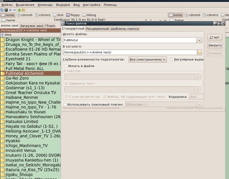Browse for a directory with the folder button
Screen dimensions: 229x179
click(x=200, y=52)
